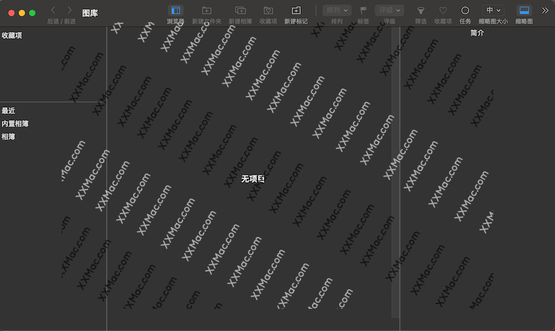Toggle the 浏览器 browser view icon
The image size is (555, 331).
tap(176, 10)
